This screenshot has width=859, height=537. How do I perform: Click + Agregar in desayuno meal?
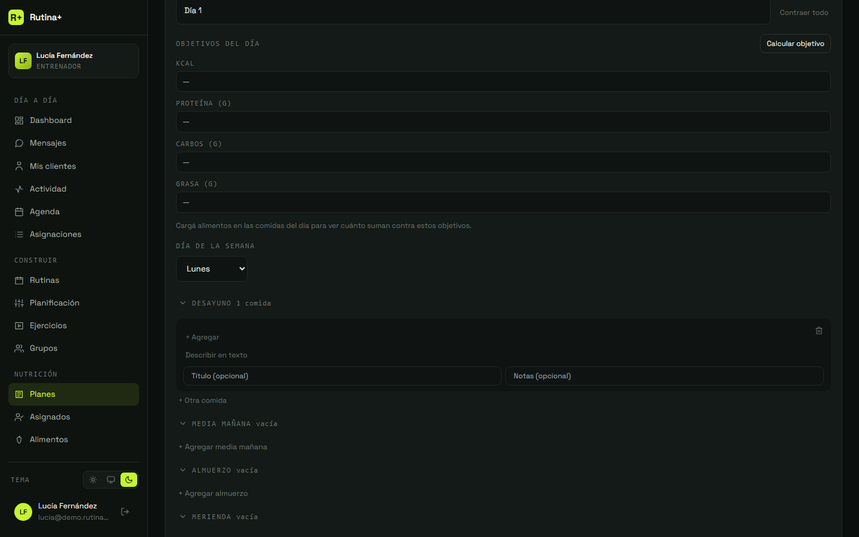pos(202,337)
